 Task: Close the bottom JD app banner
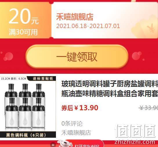[53, 145]
